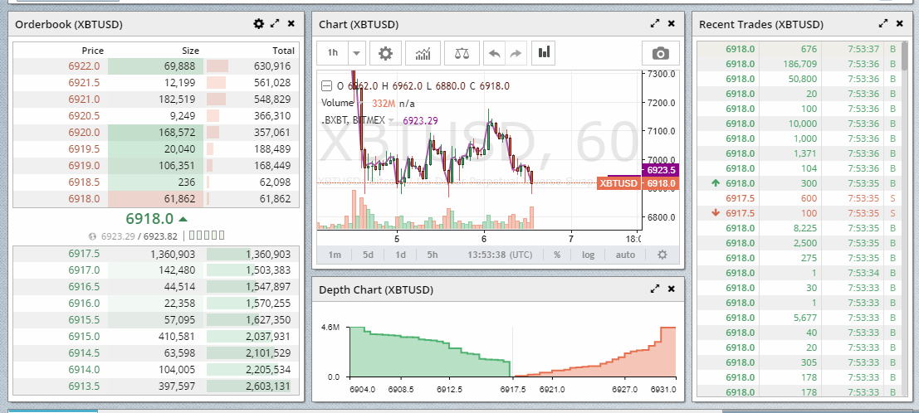Click the green up-arrow trade row
This screenshot has height=413, width=919.
click(x=799, y=183)
